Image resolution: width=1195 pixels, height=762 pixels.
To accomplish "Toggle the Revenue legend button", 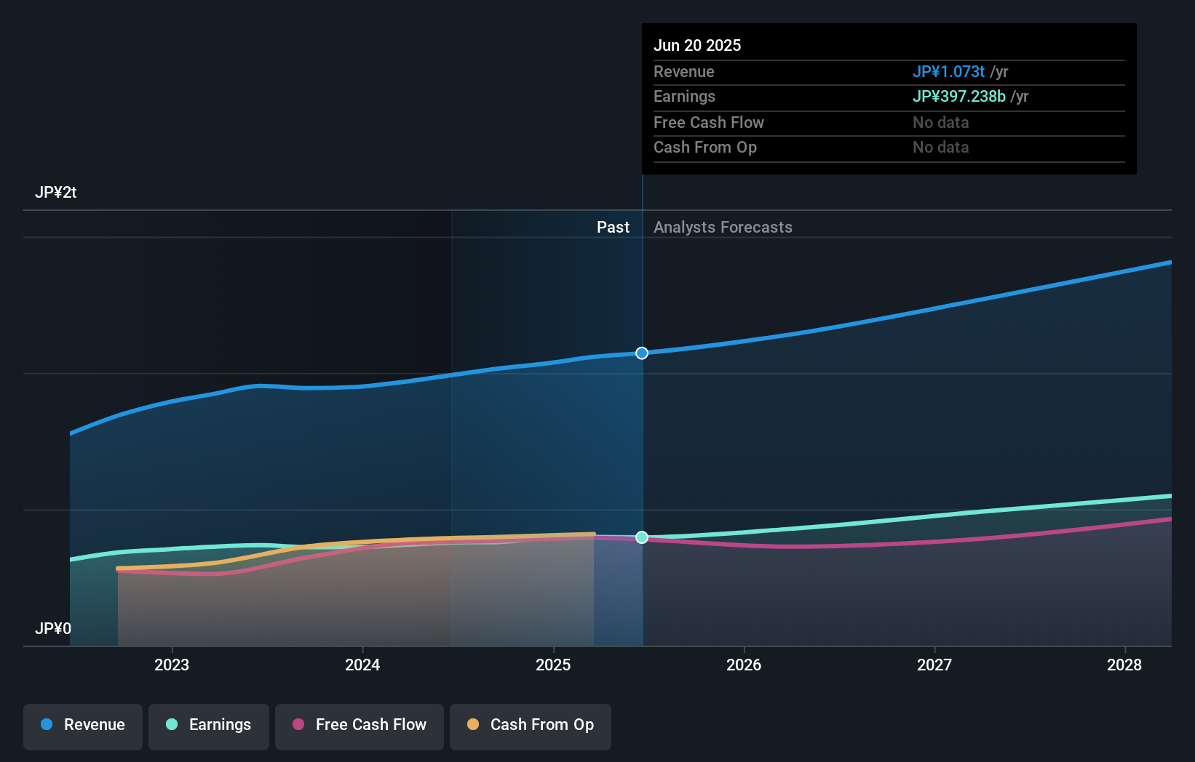I will pyautogui.click(x=83, y=726).
